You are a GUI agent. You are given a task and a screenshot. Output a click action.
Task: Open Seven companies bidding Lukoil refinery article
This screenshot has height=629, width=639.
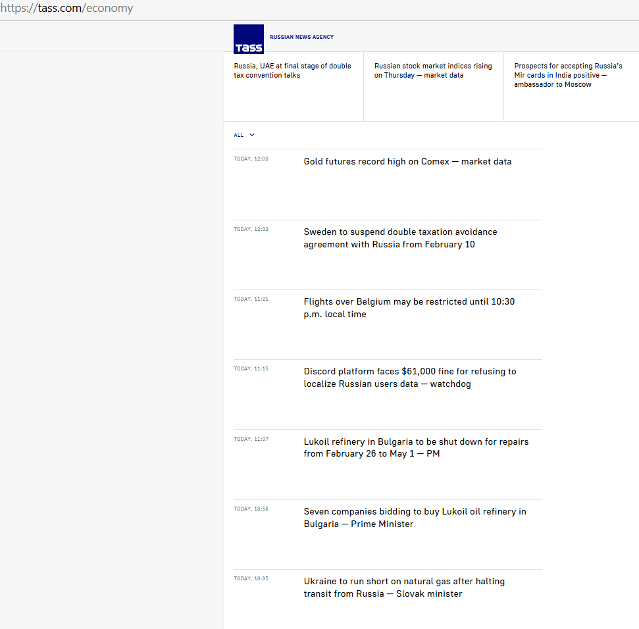point(415,518)
